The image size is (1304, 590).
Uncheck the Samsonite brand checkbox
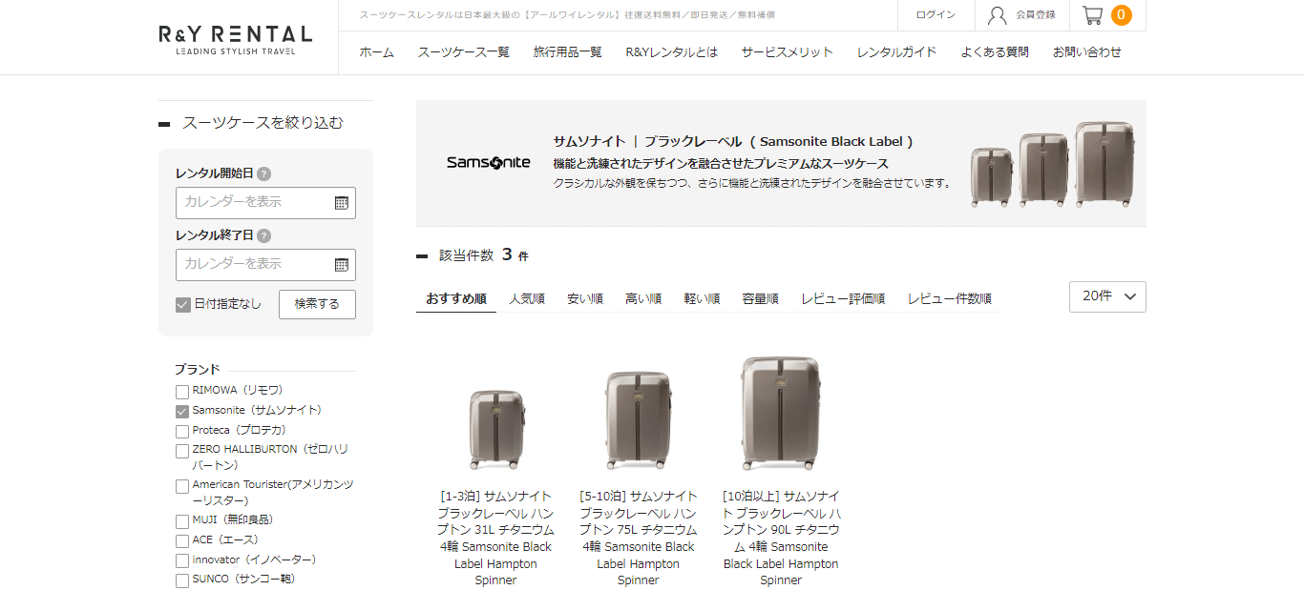coord(182,411)
